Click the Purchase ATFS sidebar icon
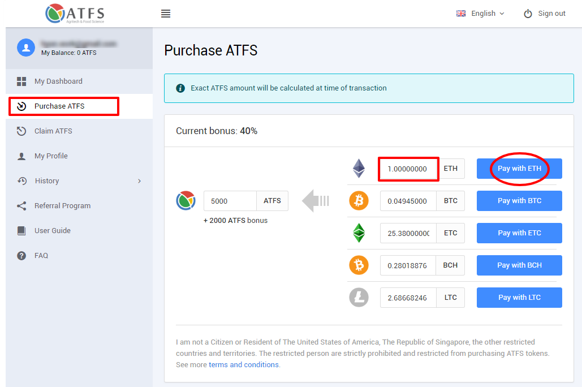582x387 pixels. pyautogui.click(x=21, y=106)
